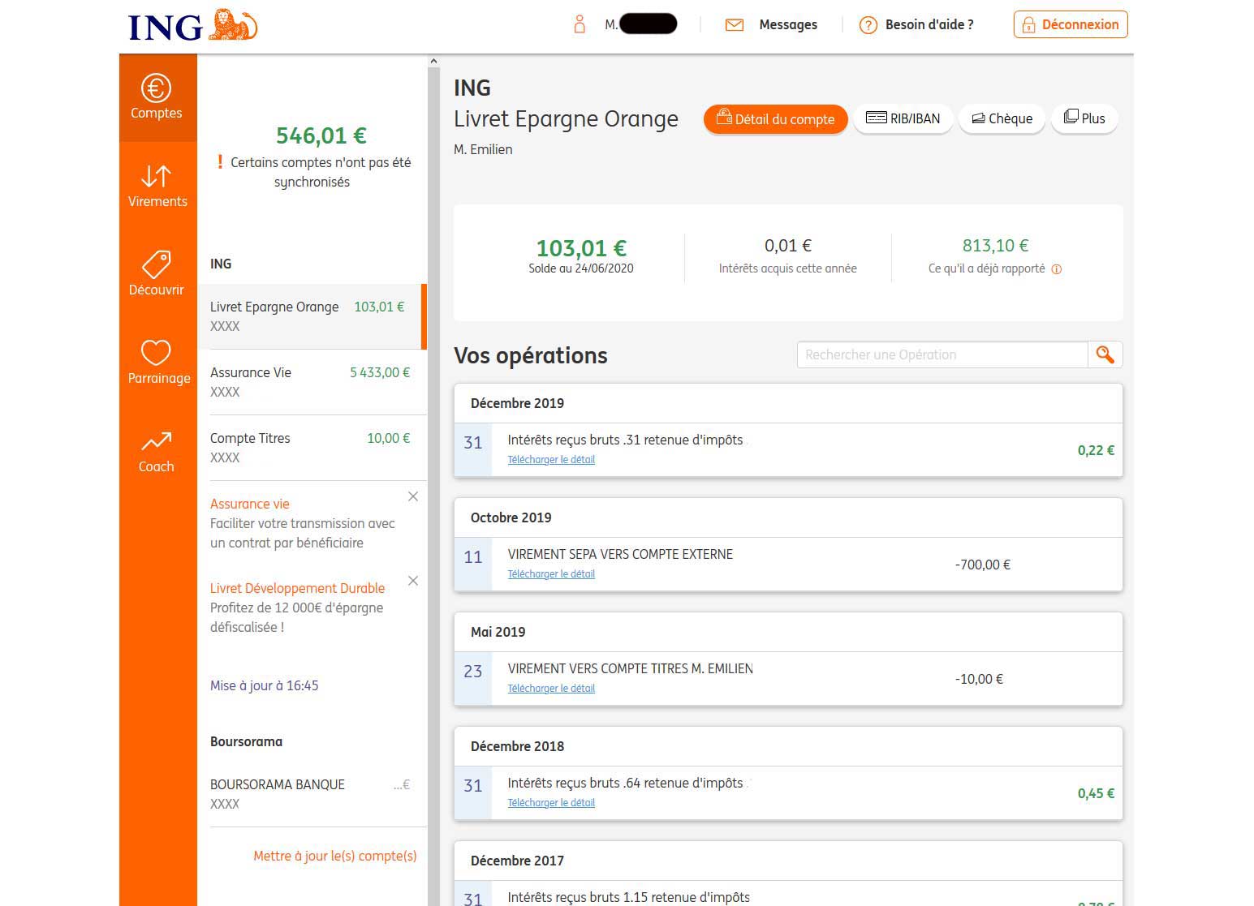Image resolution: width=1254 pixels, height=906 pixels.
Task: Select the Parrainage heart icon
Action: coord(156,353)
